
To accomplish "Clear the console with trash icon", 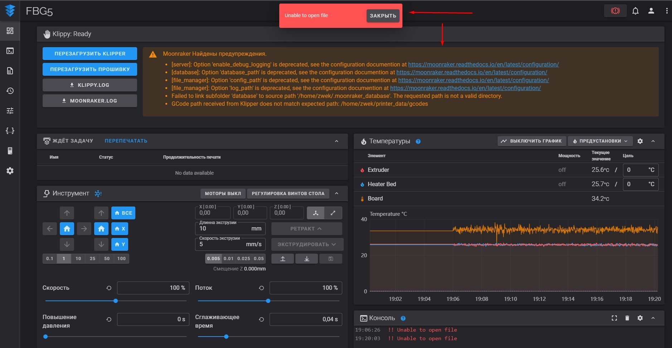I will 627,318.
